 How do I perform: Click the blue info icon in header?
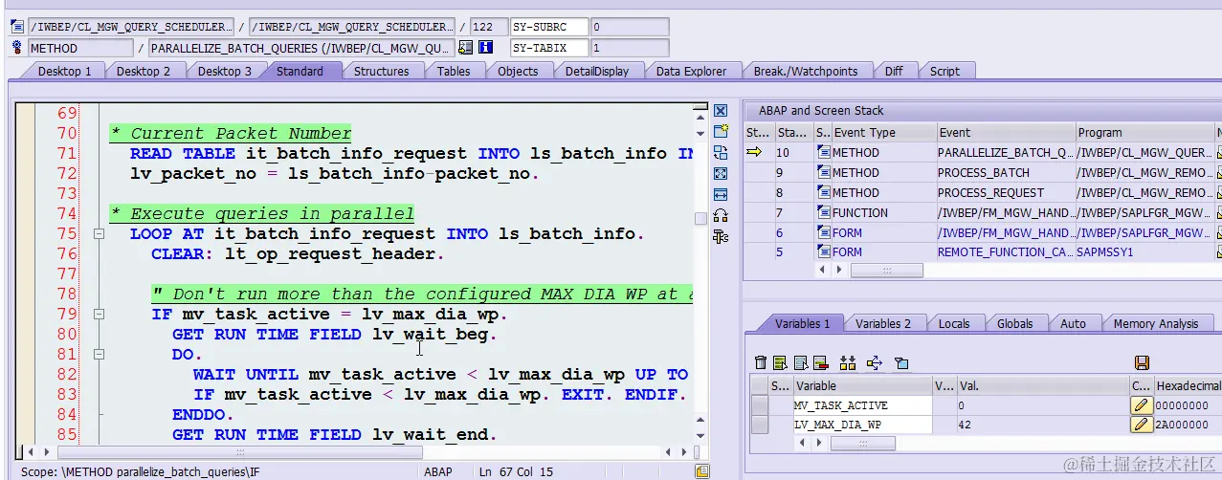(485, 47)
